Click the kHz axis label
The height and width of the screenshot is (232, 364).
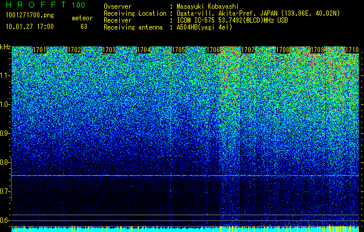(5, 47)
